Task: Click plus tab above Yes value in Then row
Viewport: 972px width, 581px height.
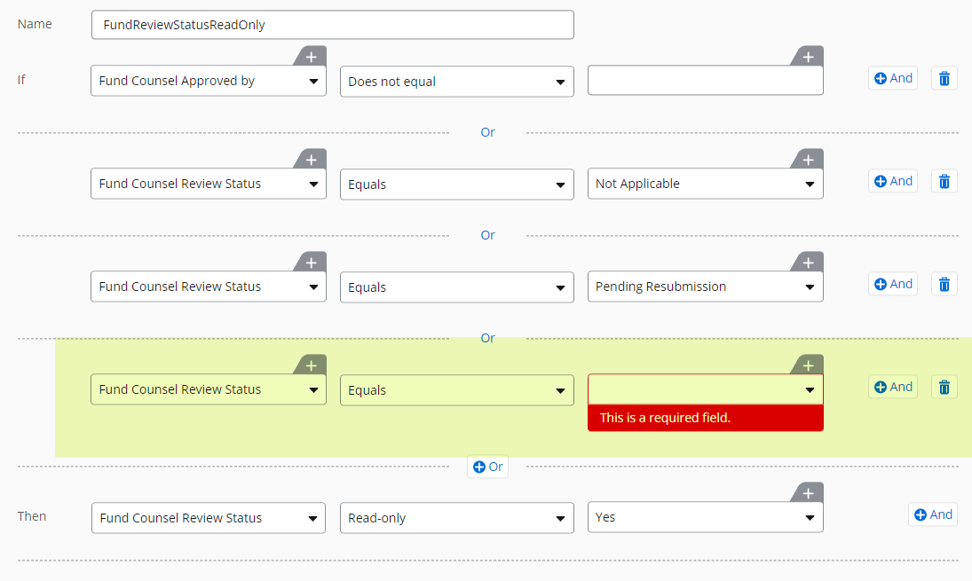Action: 809,492
